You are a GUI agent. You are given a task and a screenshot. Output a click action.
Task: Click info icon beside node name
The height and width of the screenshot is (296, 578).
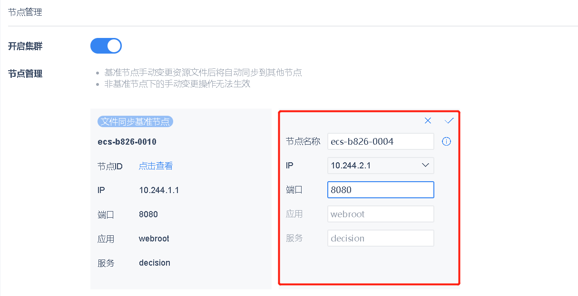pyautogui.click(x=446, y=141)
